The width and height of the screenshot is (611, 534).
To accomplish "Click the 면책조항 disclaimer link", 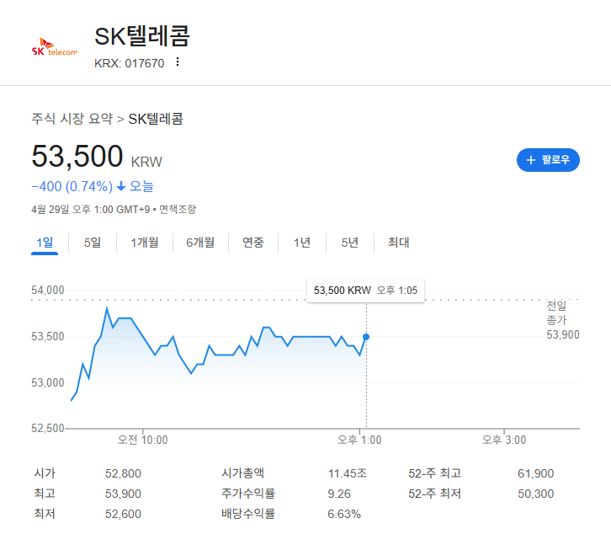I will coord(178,210).
